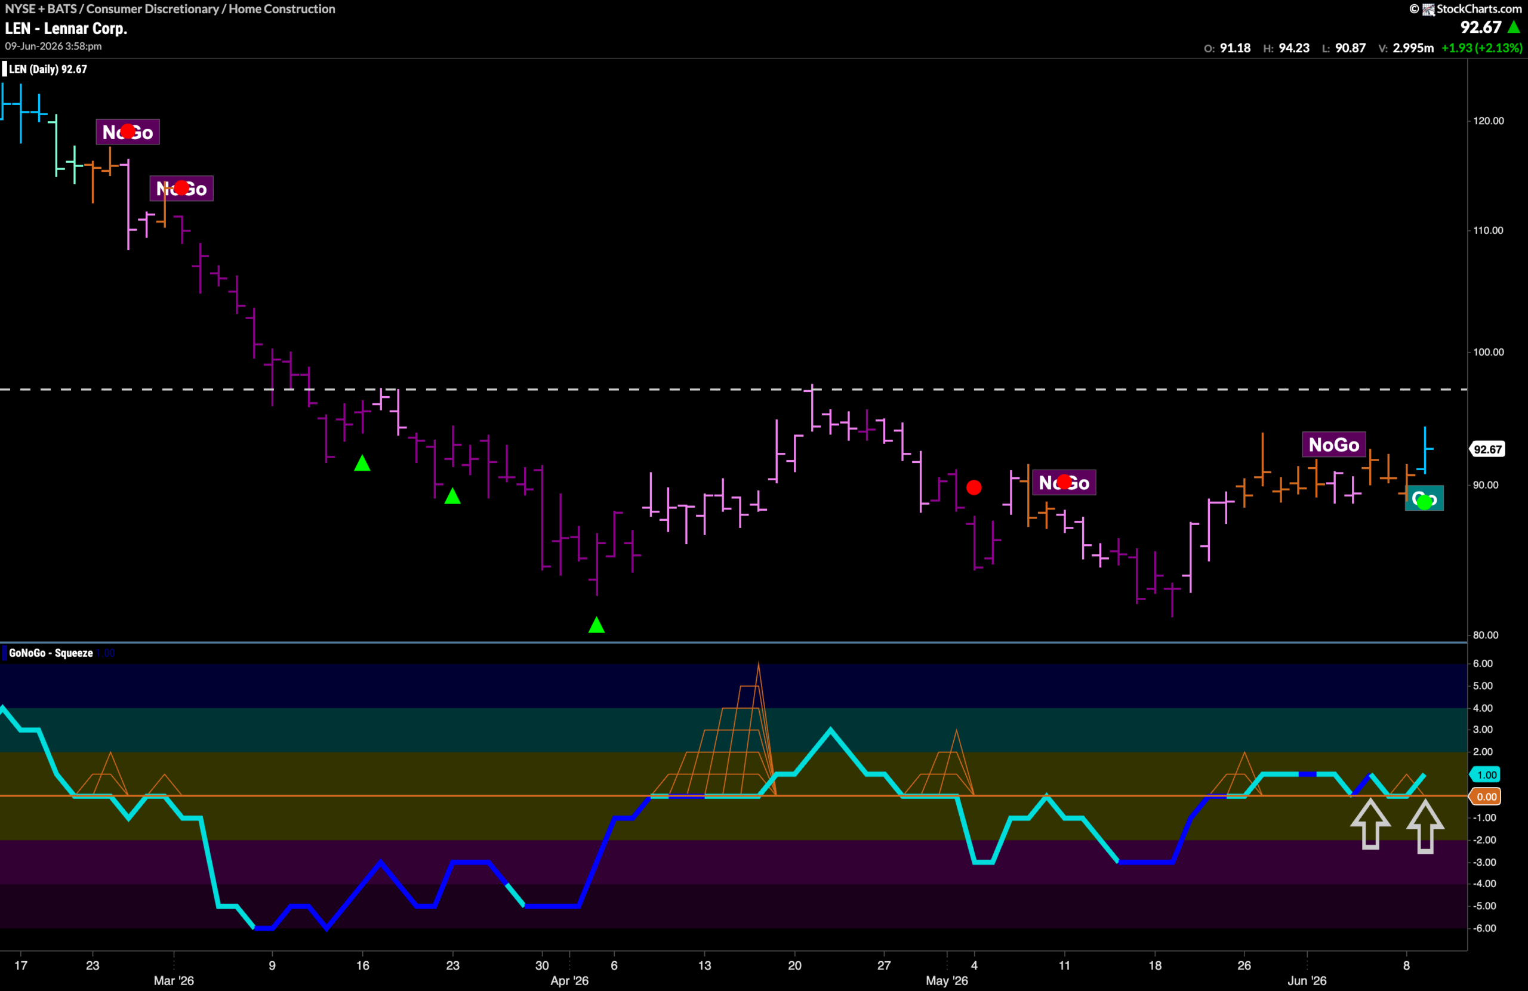Click the current price tag 92.67 on axis
1528x991 pixels.
click(1487, 449)
